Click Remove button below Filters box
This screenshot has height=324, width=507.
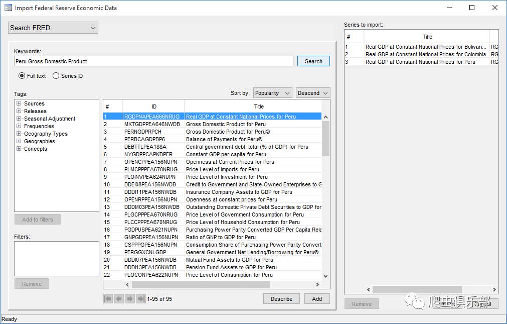tap(32, 283)
